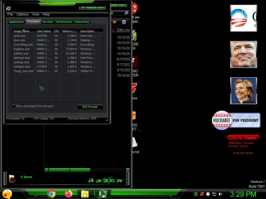This screenshot has height=199, width=266.
Task: Select the winlogon.exe process
Action: tap(57, 67)
